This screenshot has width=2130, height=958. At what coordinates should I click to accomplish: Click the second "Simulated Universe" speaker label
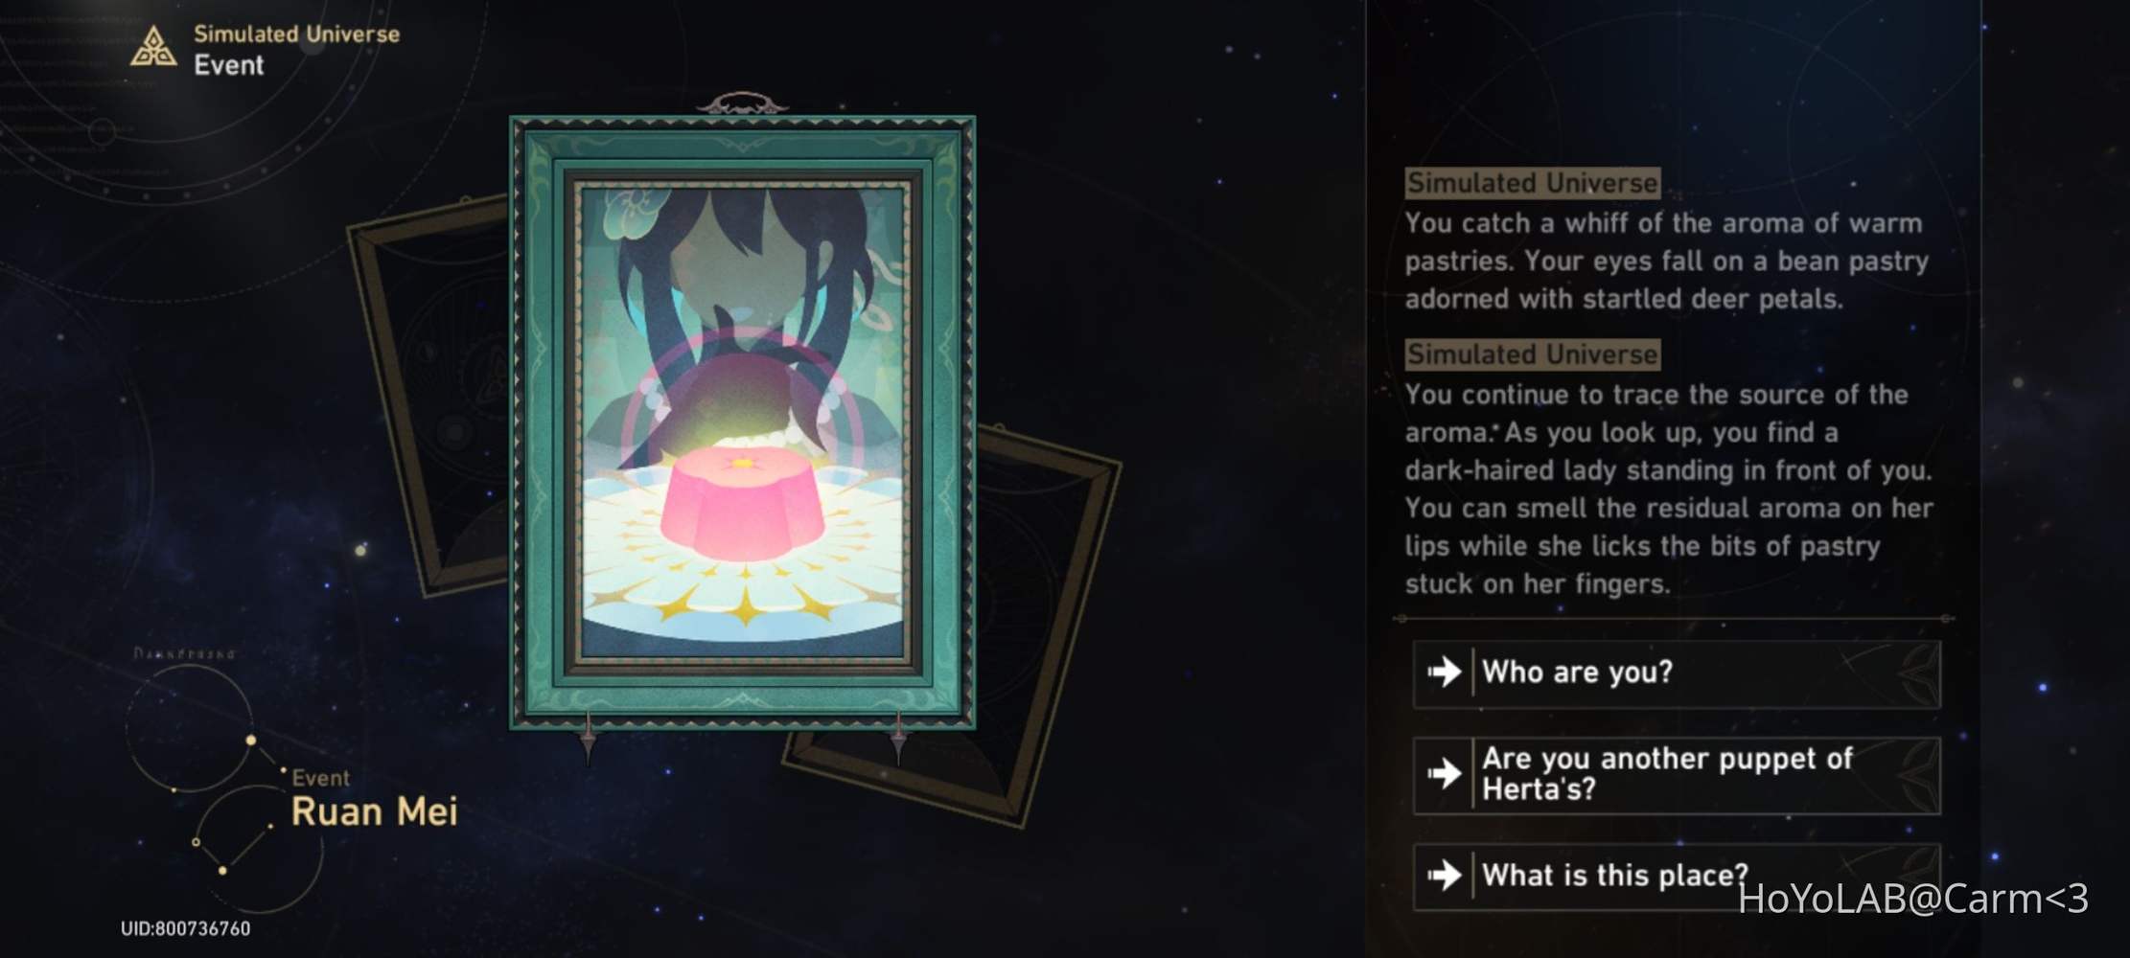[1532, 354]
